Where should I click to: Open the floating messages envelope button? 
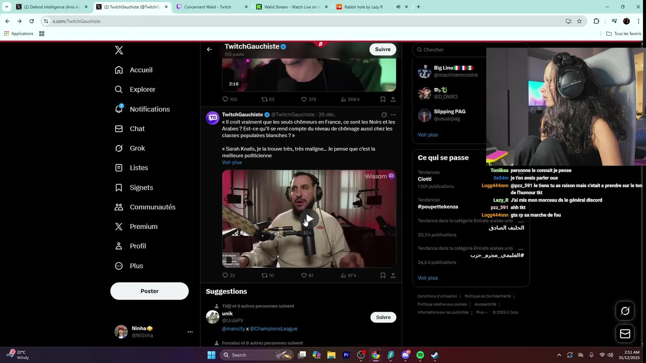[x=625, y=334]
